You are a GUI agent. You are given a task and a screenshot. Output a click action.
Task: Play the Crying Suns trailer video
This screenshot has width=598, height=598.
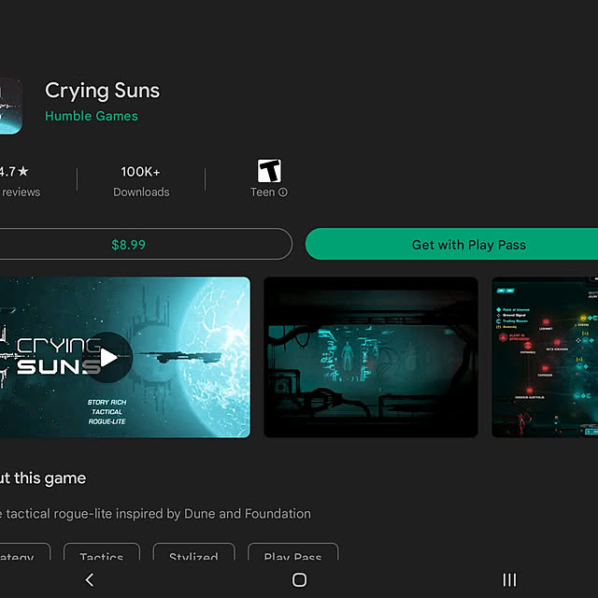point(108,357)
